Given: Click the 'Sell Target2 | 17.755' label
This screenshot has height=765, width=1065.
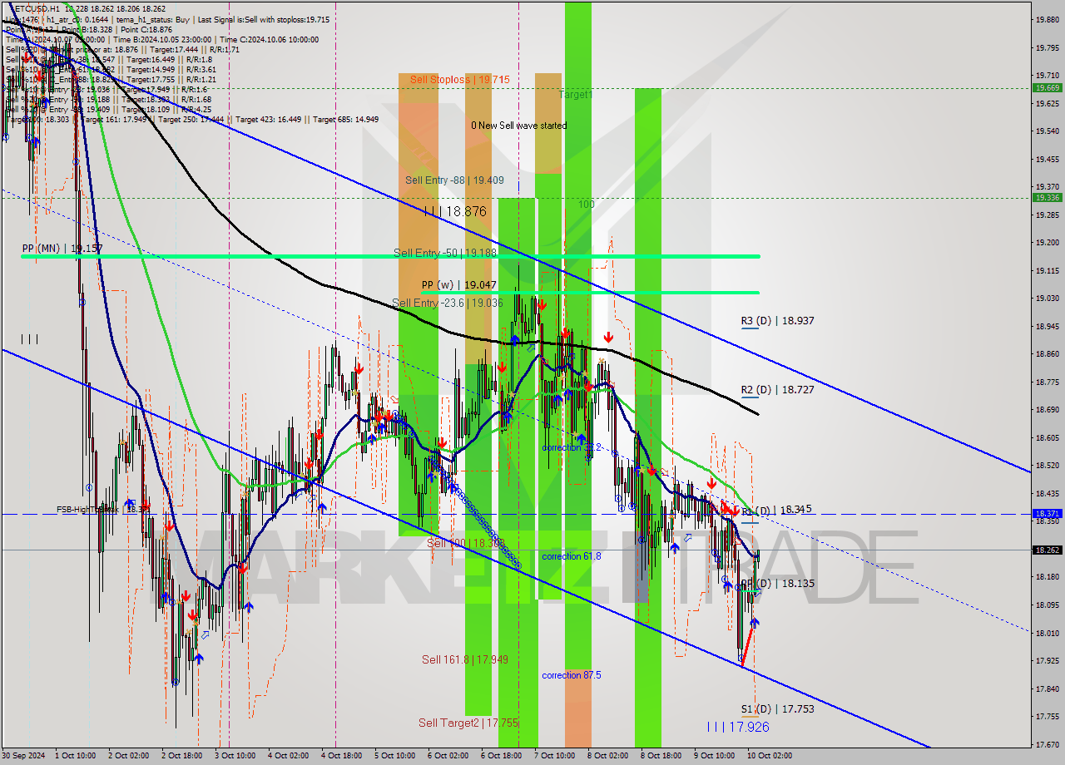Looking at the screenshot, I should point(468,723).
